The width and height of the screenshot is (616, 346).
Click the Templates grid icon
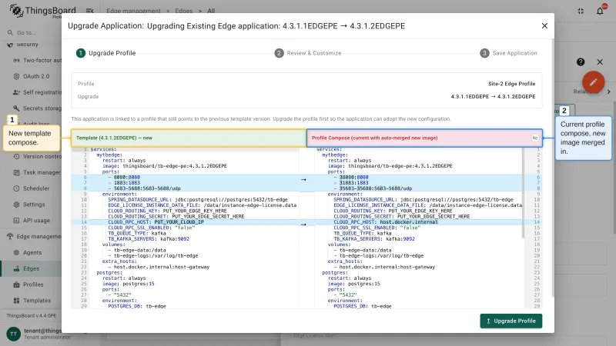pos(16,301)
